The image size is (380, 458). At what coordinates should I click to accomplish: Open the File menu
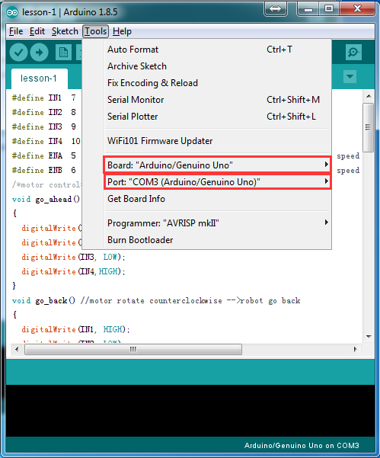pos(16,31)
